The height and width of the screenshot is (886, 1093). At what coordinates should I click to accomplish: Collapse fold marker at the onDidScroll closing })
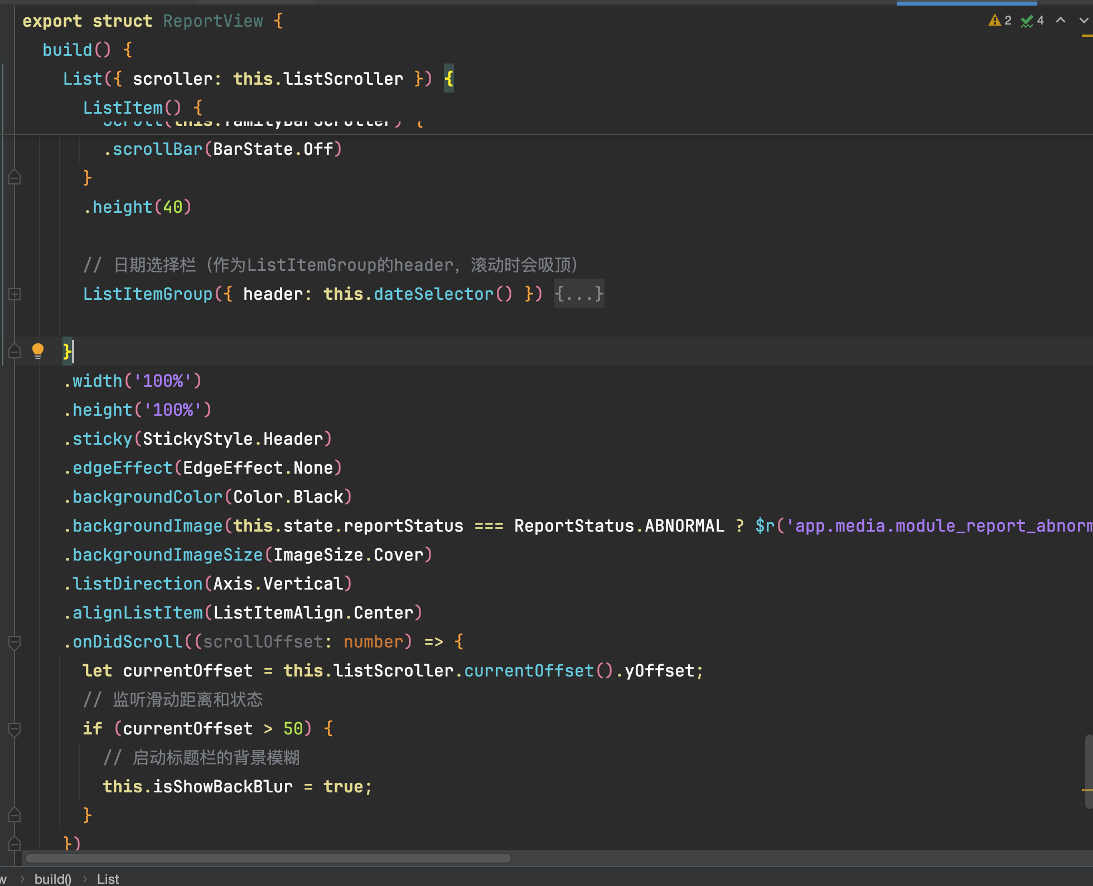coord(15,844)
